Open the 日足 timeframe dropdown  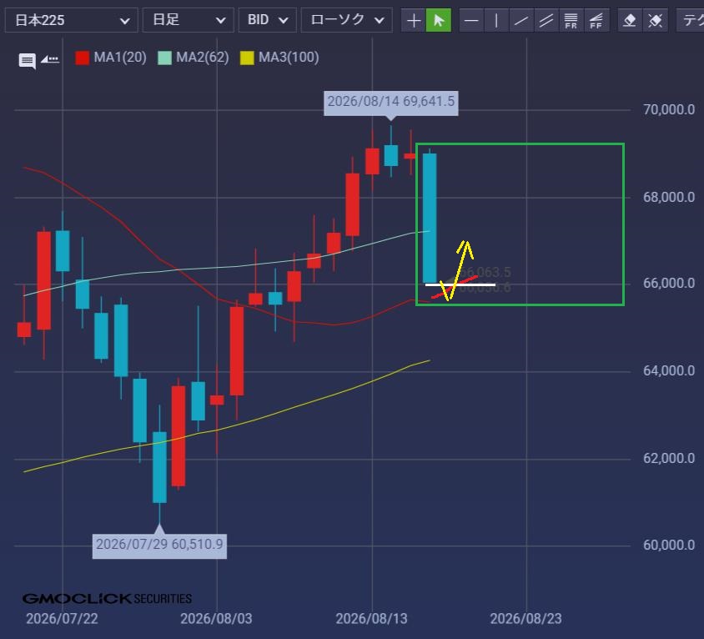pos(189,20)
